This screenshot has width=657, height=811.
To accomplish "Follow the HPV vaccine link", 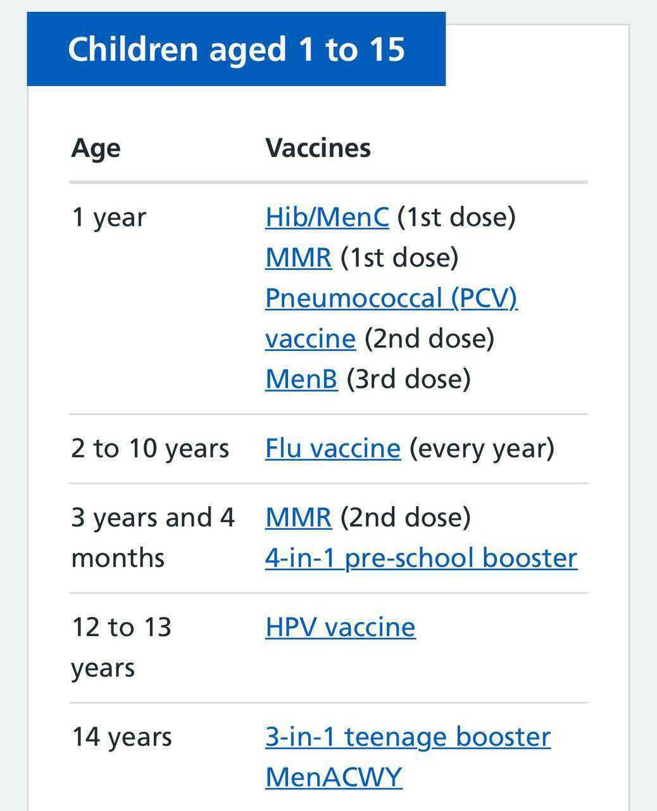I will point(340,627).
